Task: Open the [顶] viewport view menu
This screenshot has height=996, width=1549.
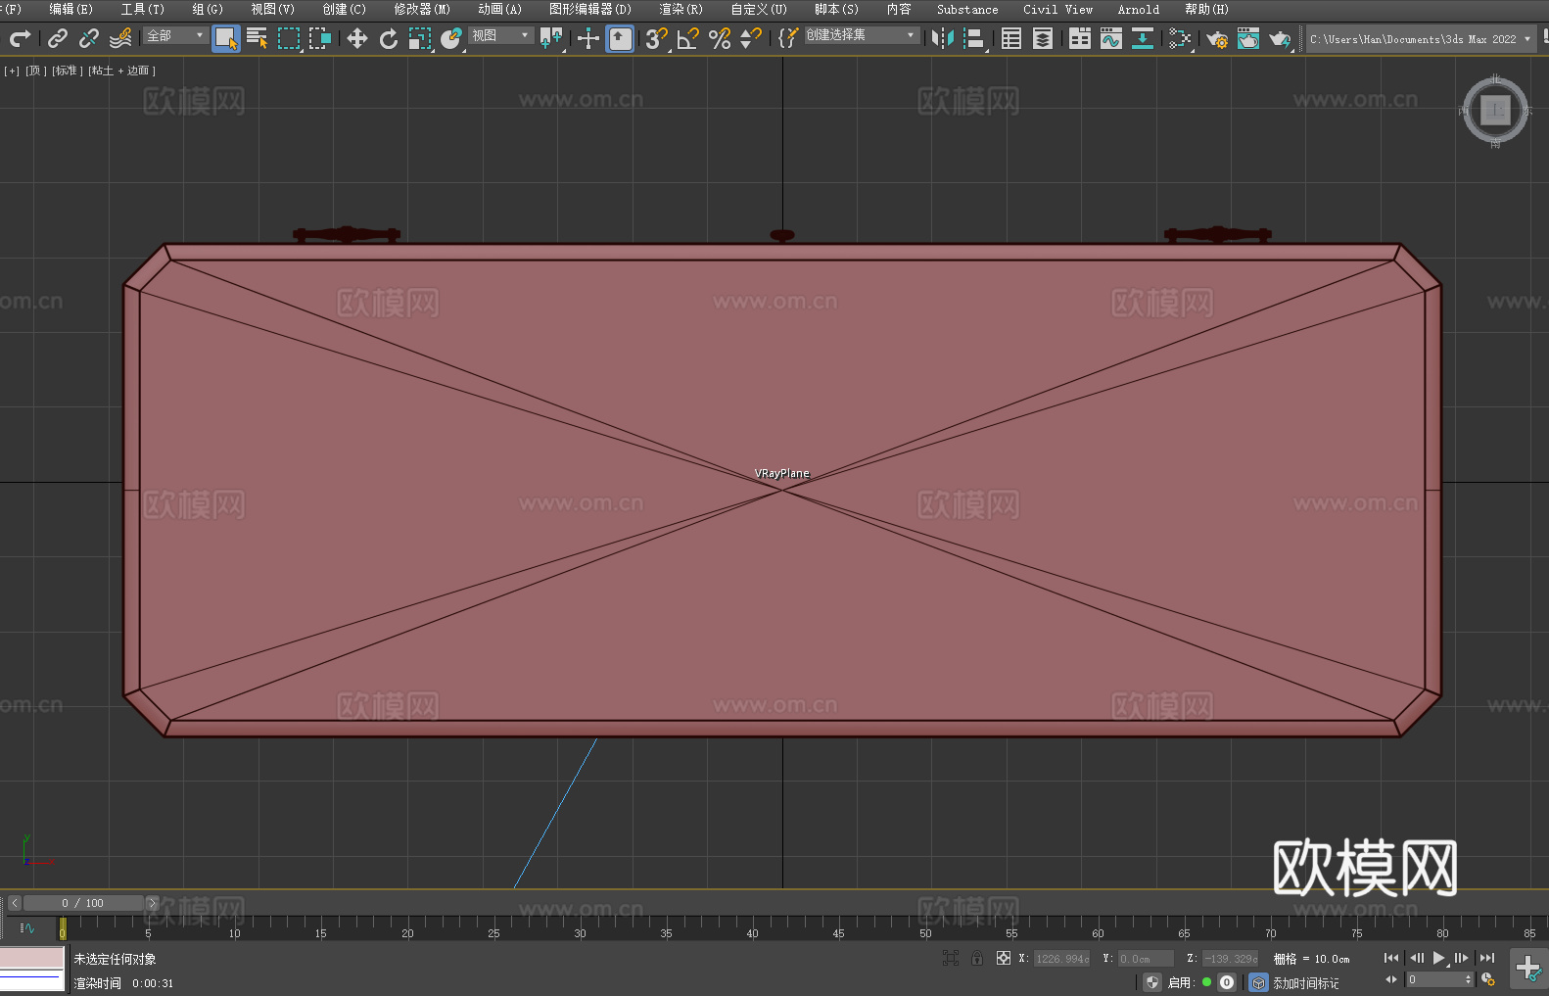Action: point(36,71)
